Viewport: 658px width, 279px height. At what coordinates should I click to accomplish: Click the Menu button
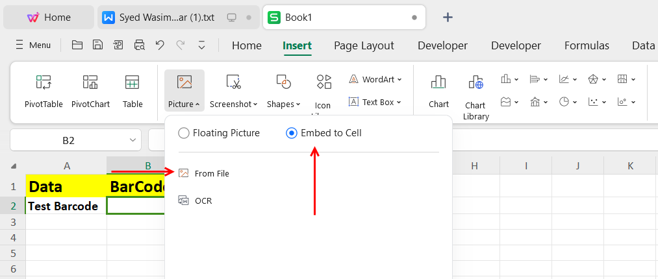coord(32,45)
